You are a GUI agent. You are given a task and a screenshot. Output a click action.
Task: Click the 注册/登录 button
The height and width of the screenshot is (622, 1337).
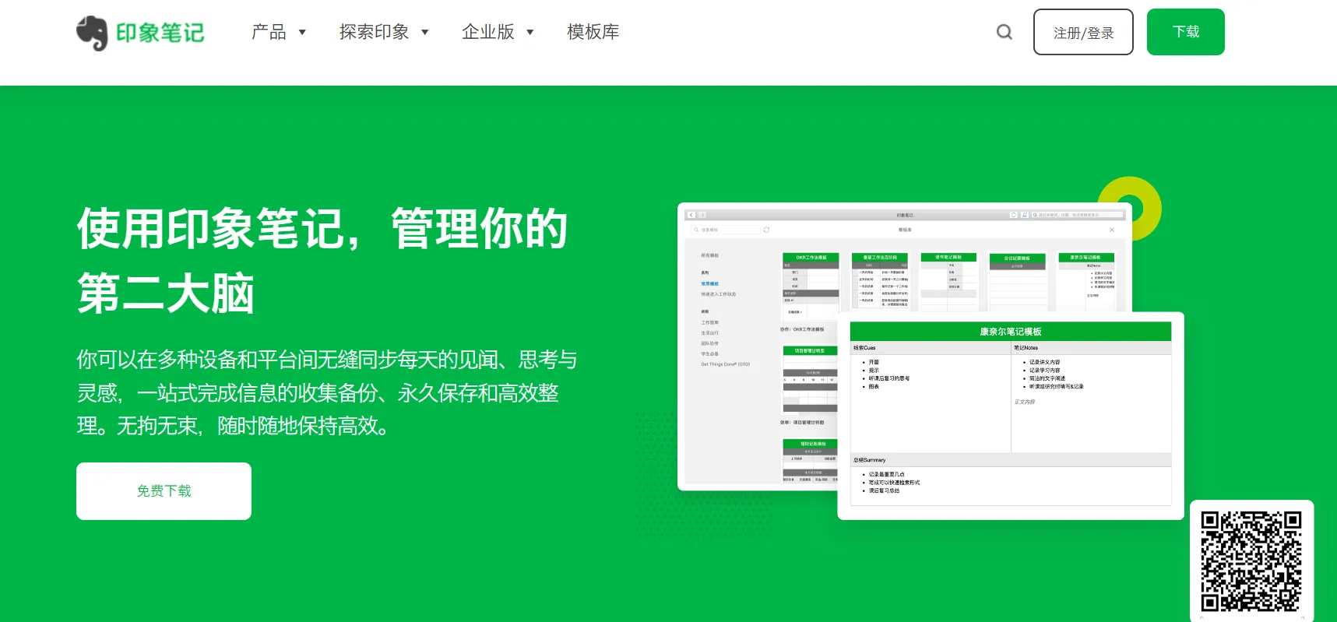1083,32
